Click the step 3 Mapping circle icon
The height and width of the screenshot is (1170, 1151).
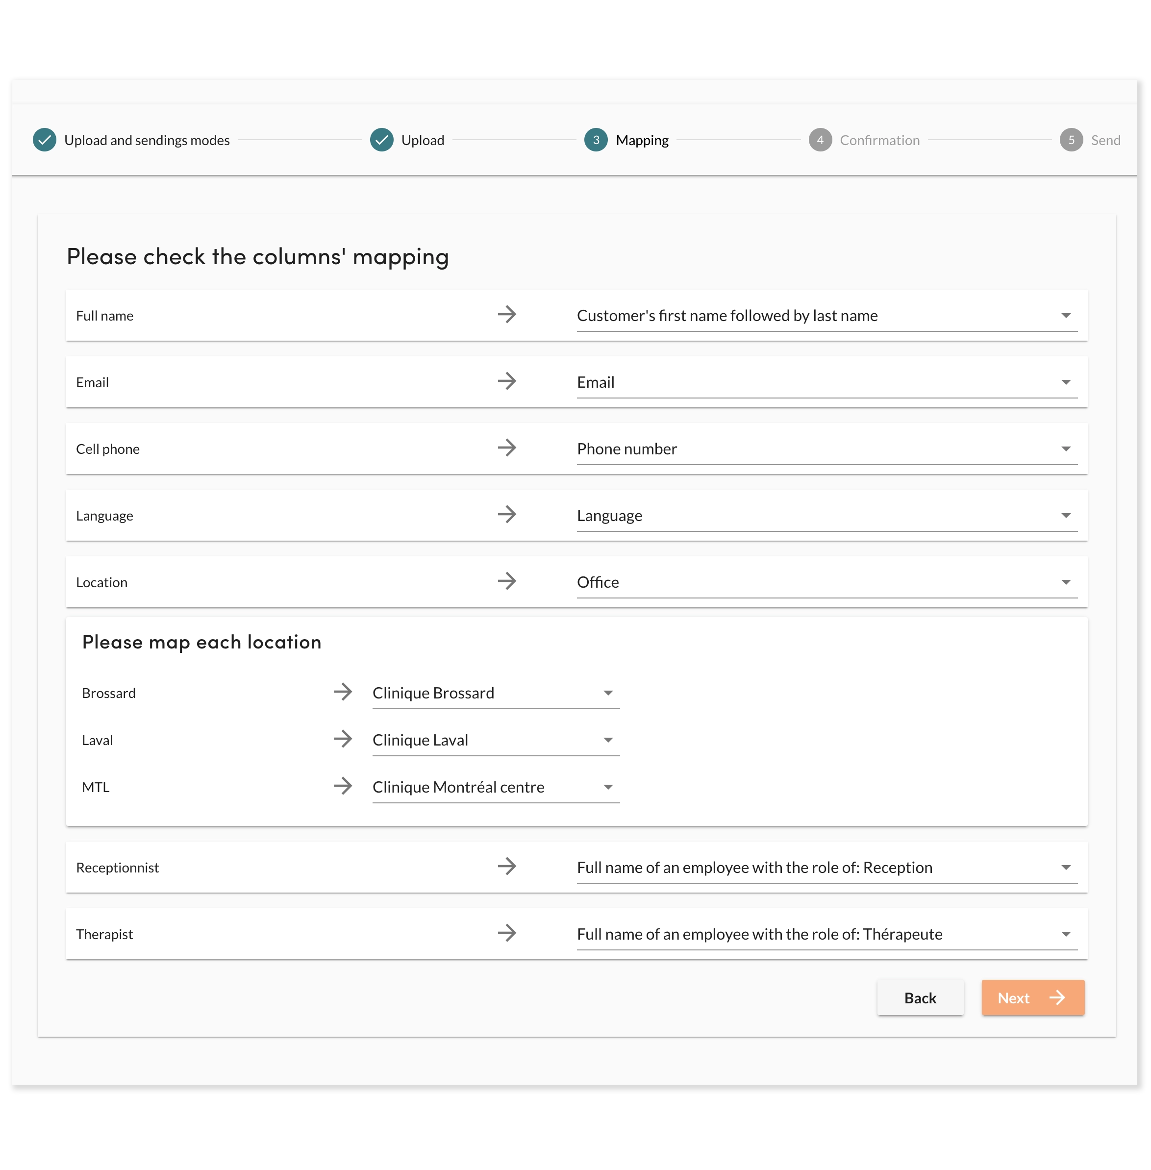pyautogui.click(x=596, y=140)
